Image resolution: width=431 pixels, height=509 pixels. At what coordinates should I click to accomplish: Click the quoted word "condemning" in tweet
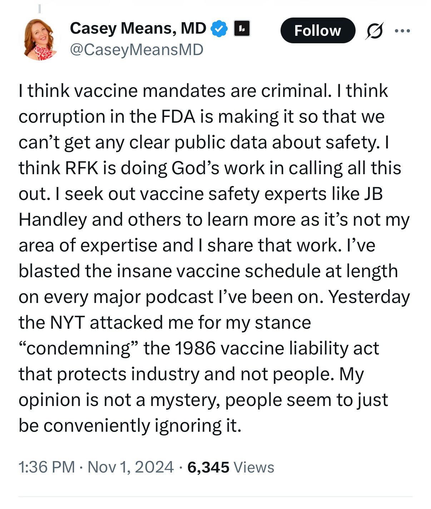click(78, 348)
